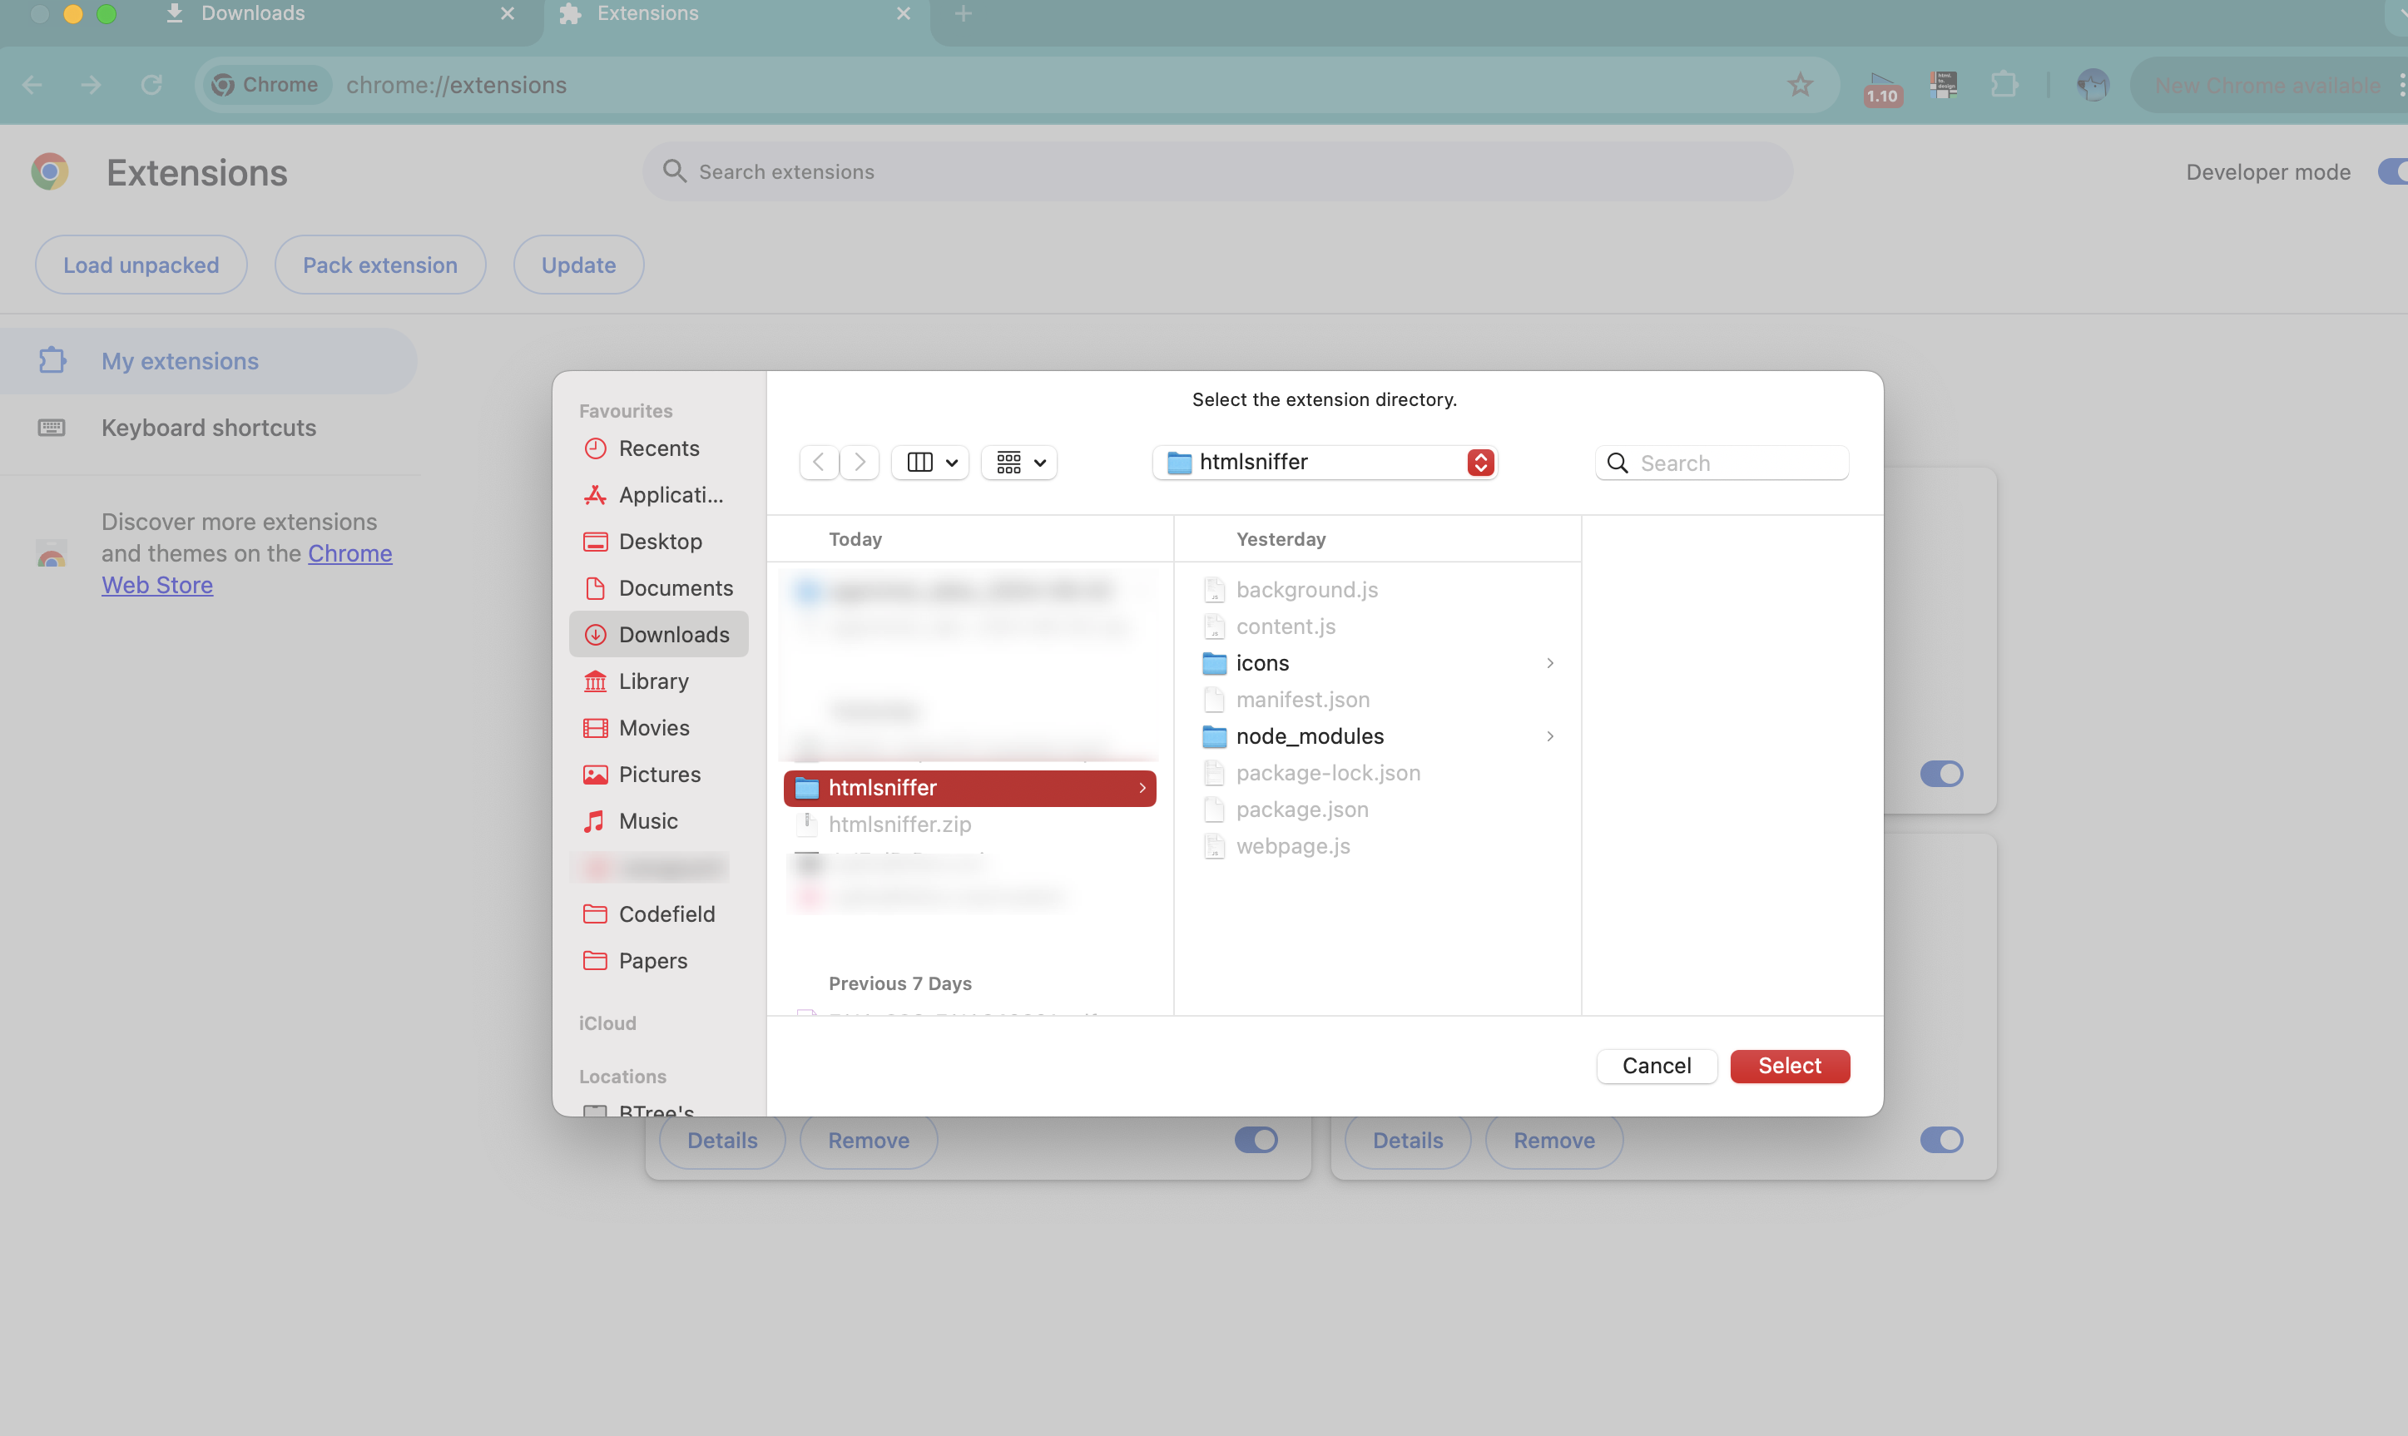
Task: Click the red Select button
Action: pos(1789,1066)
